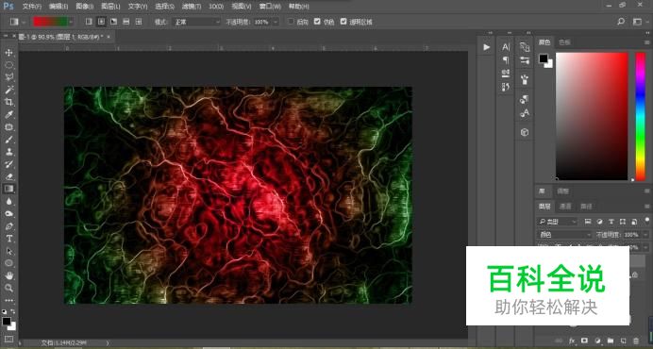
Task: Toggle the 透明区域 transparency checkbox
Action: [343, 22]
